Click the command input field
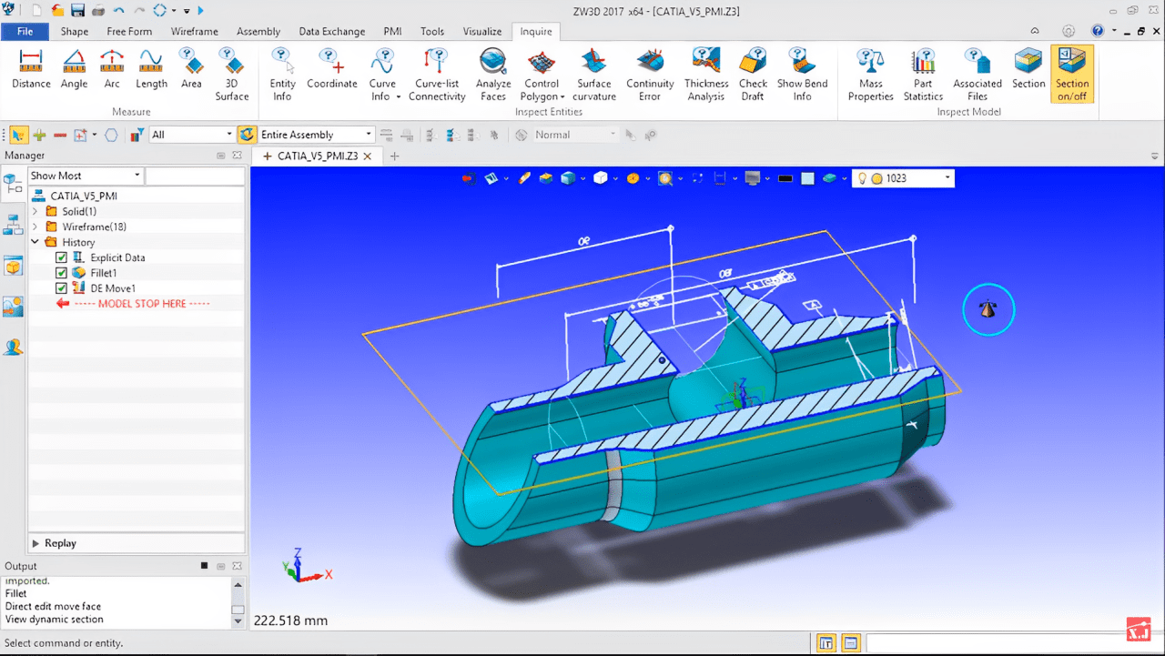The image size is (1165, 656). (1010, 643)
